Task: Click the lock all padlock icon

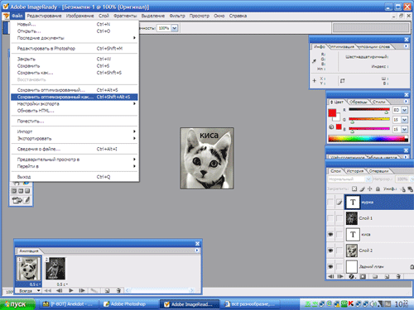Action: point(378,188)
